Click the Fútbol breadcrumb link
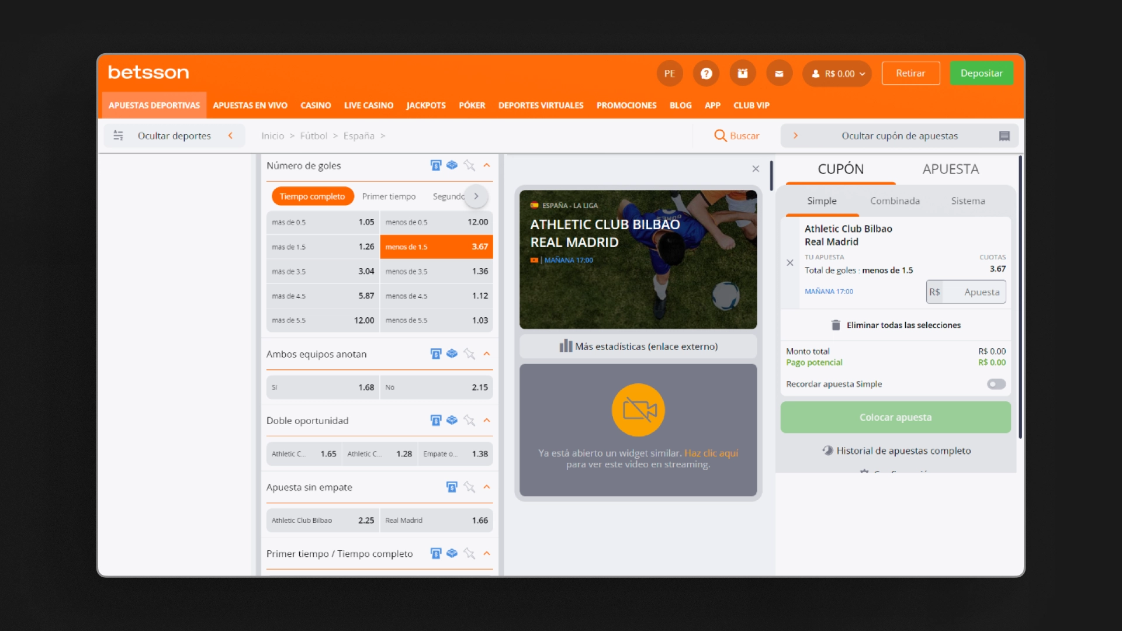The width and height of the screenshot is (1122, 631). point(314,136)
